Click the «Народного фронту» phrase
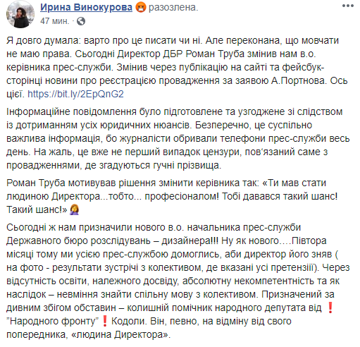360x347 pixels. point(53,321)
